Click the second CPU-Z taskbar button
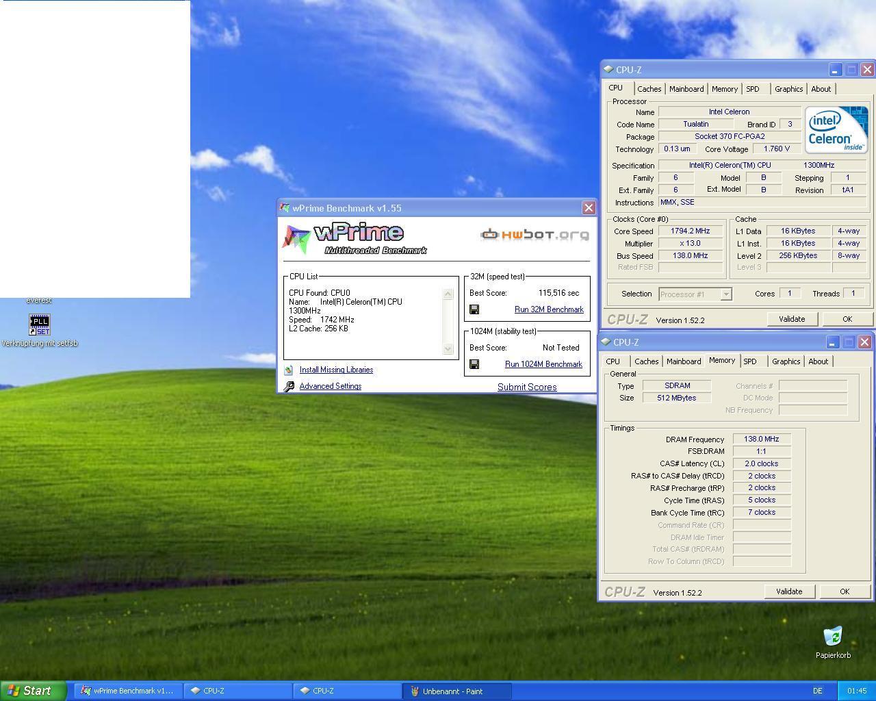 pos(347,691)
